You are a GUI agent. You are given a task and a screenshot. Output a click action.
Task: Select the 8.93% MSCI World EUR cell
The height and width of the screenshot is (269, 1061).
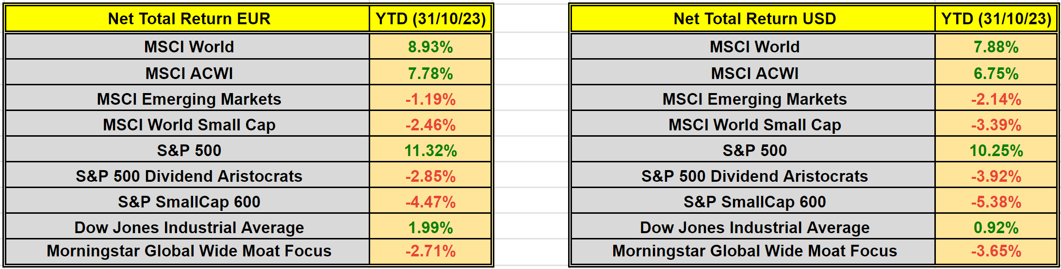[431, 47]
